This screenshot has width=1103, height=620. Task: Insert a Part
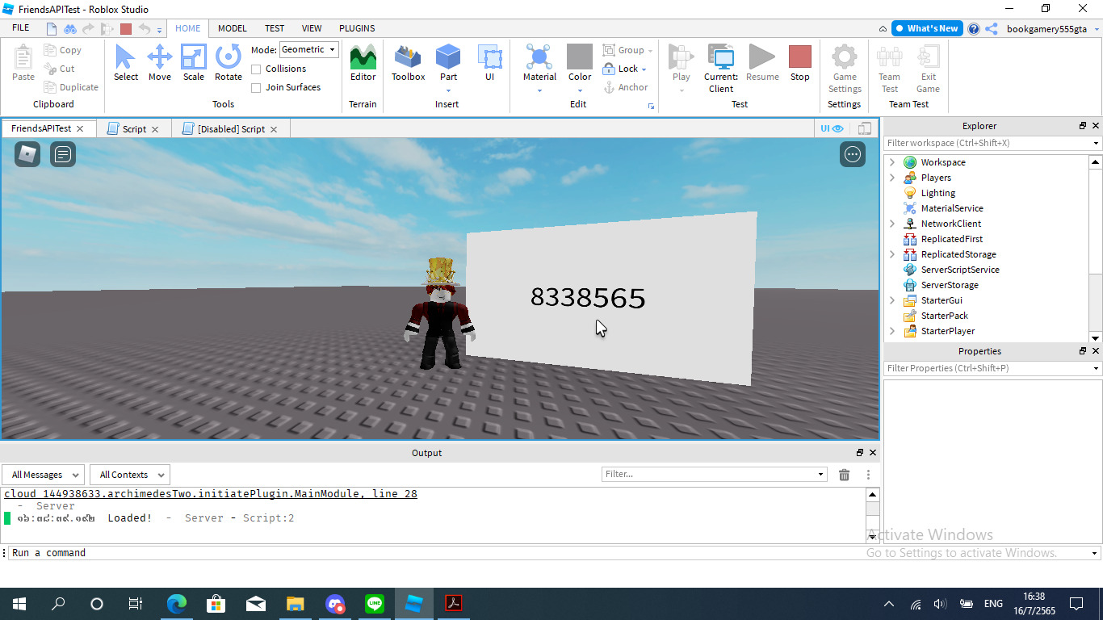pyautogui.click(x=448, y=63)
